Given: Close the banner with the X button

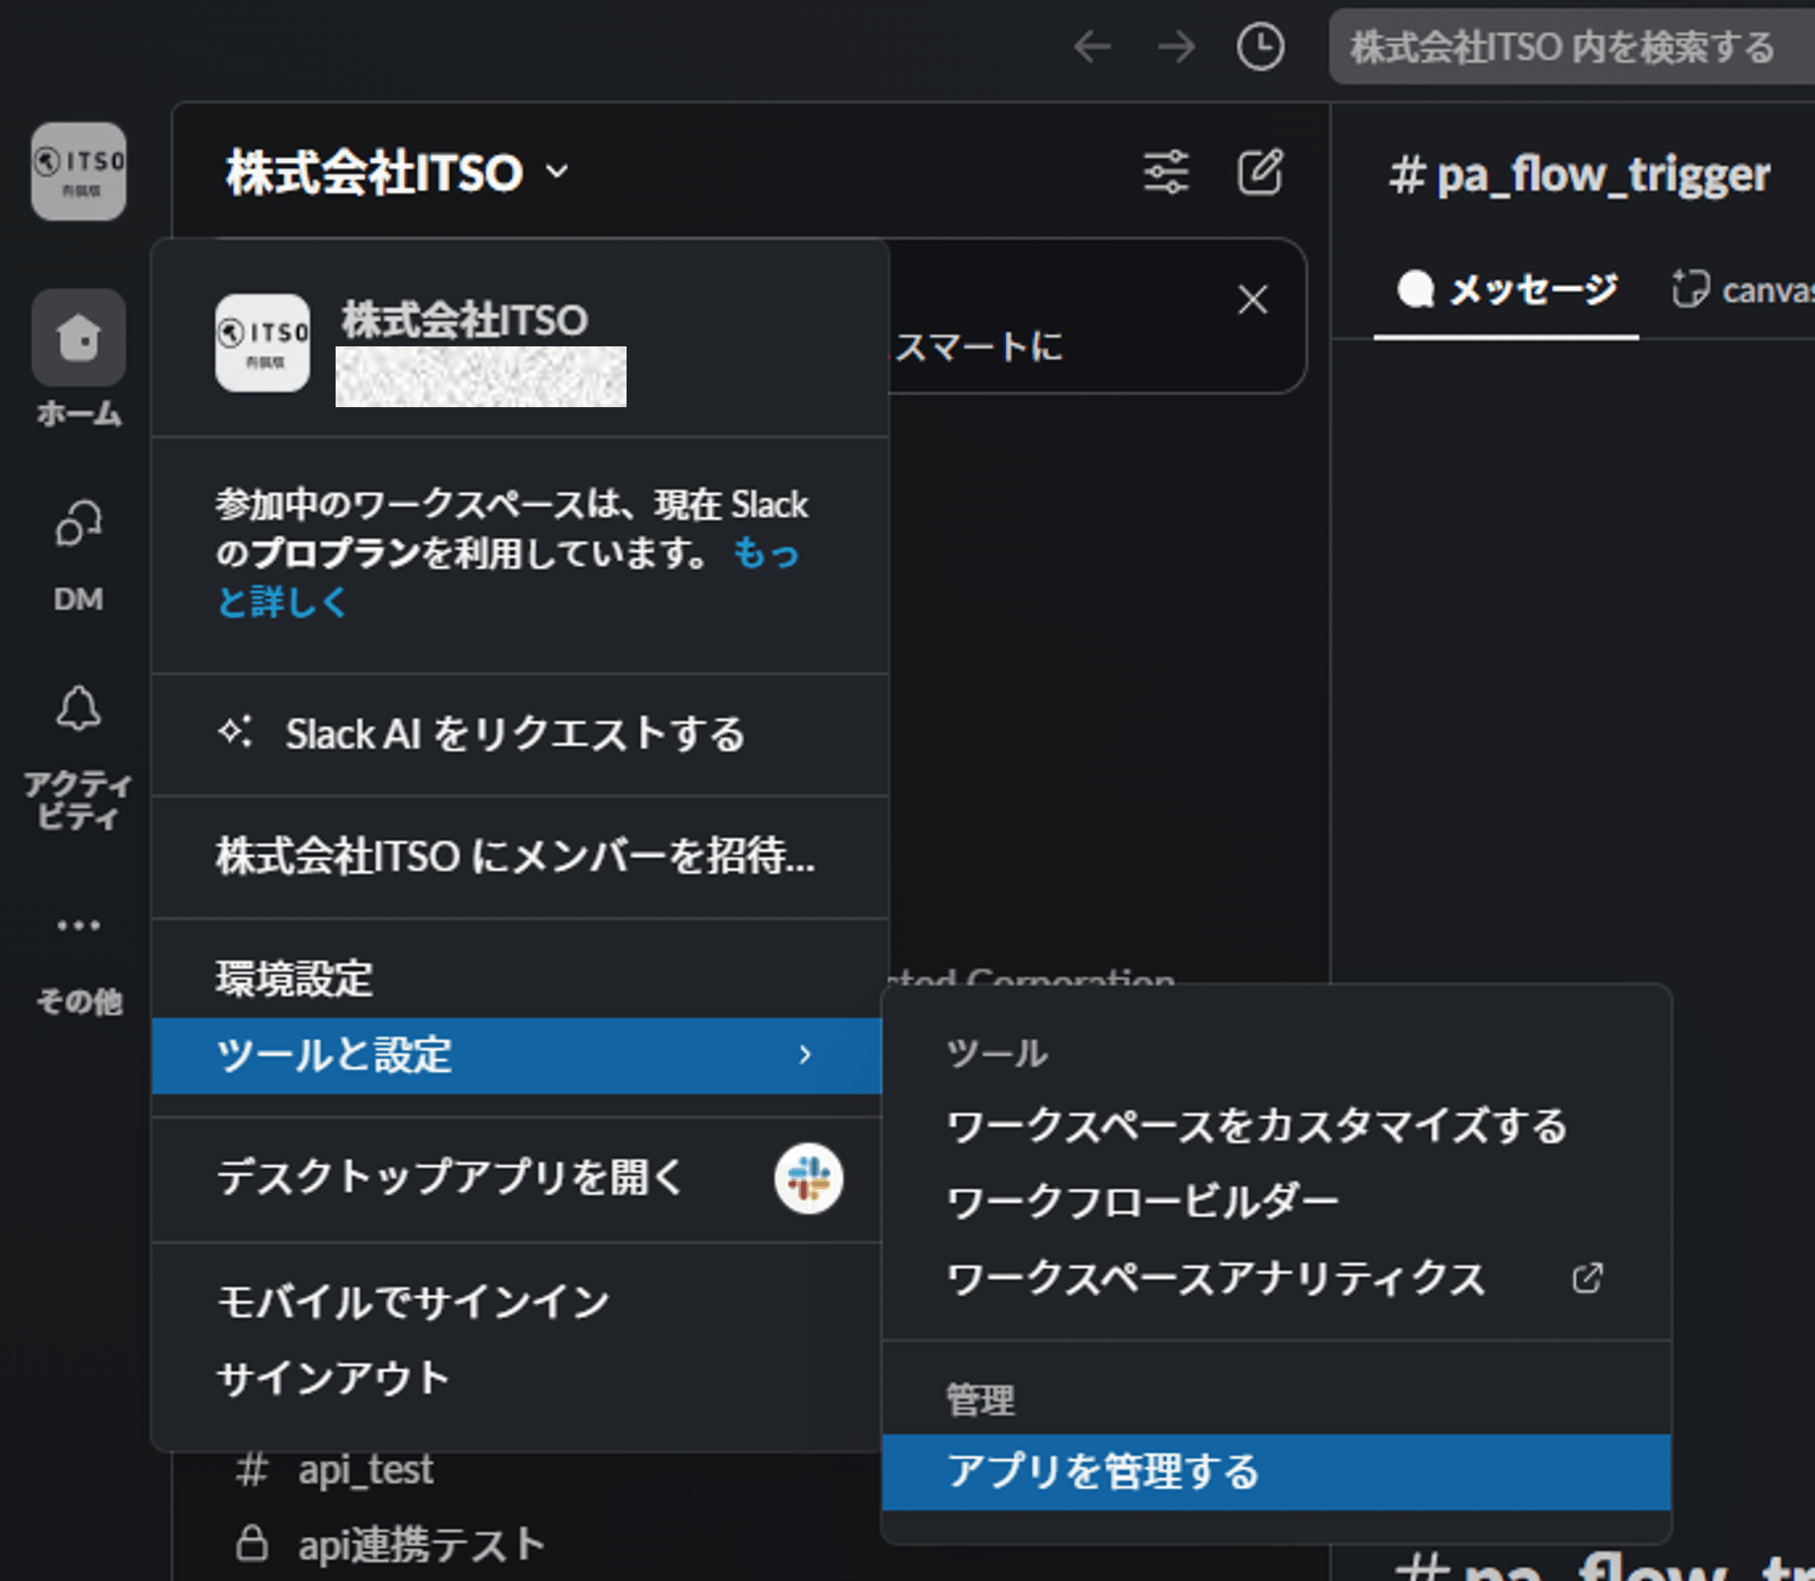Looking at the screenshot, I should pos(1252,300).
